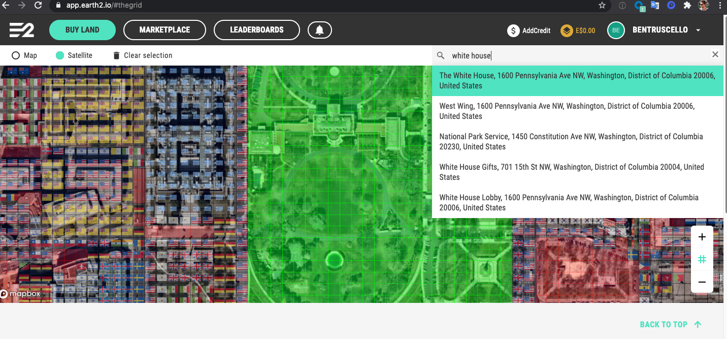Screen dimensions: 727x339
Task: Click the E$0.00 balance text
Action: (585, 30)
